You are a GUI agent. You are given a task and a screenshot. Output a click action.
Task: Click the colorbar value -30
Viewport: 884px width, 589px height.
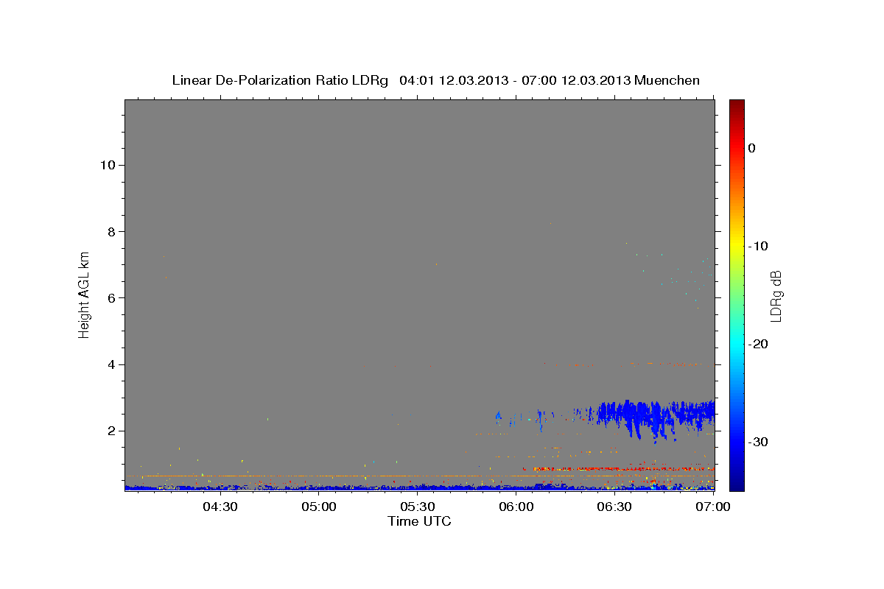point(759,442)
